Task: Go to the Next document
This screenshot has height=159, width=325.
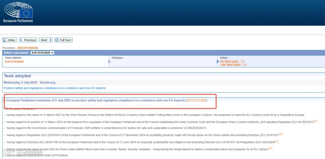Action: [46, 40]
